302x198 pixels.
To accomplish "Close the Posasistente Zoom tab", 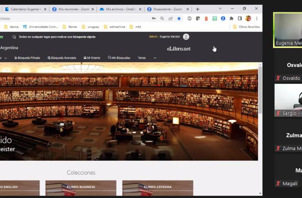I will tap(187, 9).
